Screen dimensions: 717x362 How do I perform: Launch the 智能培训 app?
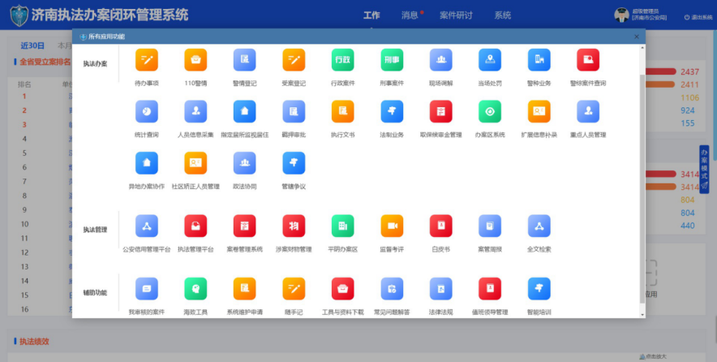(539, 288)
